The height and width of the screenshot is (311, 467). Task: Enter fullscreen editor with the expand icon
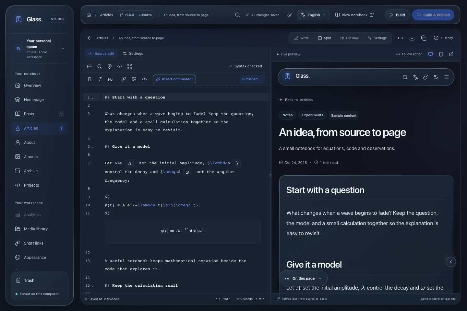pyautogui.click(x=130, y=66)
